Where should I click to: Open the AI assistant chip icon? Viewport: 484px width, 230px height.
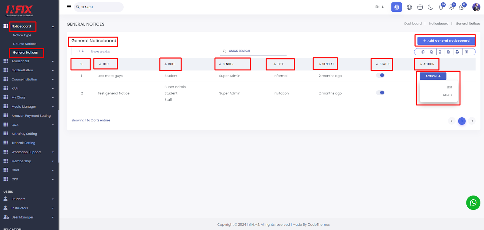[x=397, y=7]
